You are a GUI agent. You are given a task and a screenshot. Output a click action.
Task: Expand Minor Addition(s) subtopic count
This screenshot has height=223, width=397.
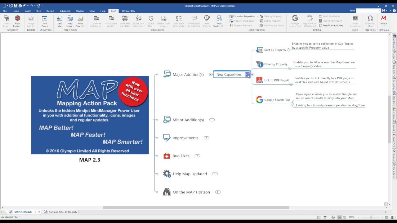[x=212, y=120]
